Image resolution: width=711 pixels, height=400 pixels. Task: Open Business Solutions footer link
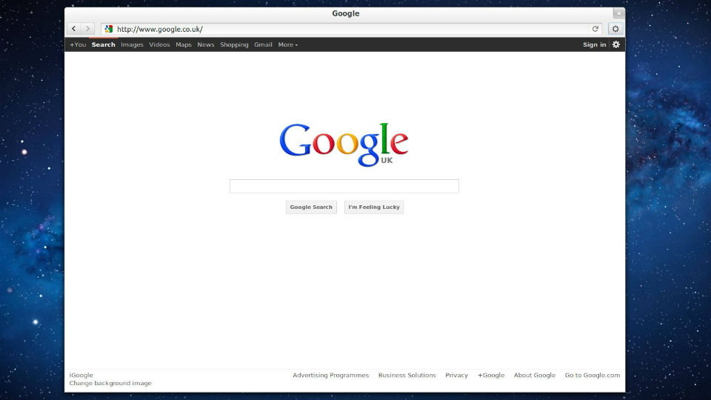pyautogui.click(x=407, y=375)
